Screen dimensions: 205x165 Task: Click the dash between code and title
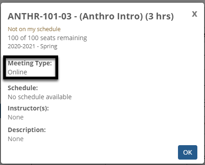click(75, 17)
